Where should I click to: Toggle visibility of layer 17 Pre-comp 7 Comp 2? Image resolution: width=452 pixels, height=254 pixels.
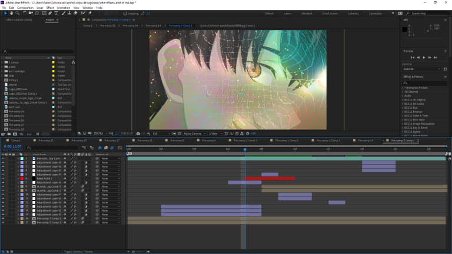(3, 222)
